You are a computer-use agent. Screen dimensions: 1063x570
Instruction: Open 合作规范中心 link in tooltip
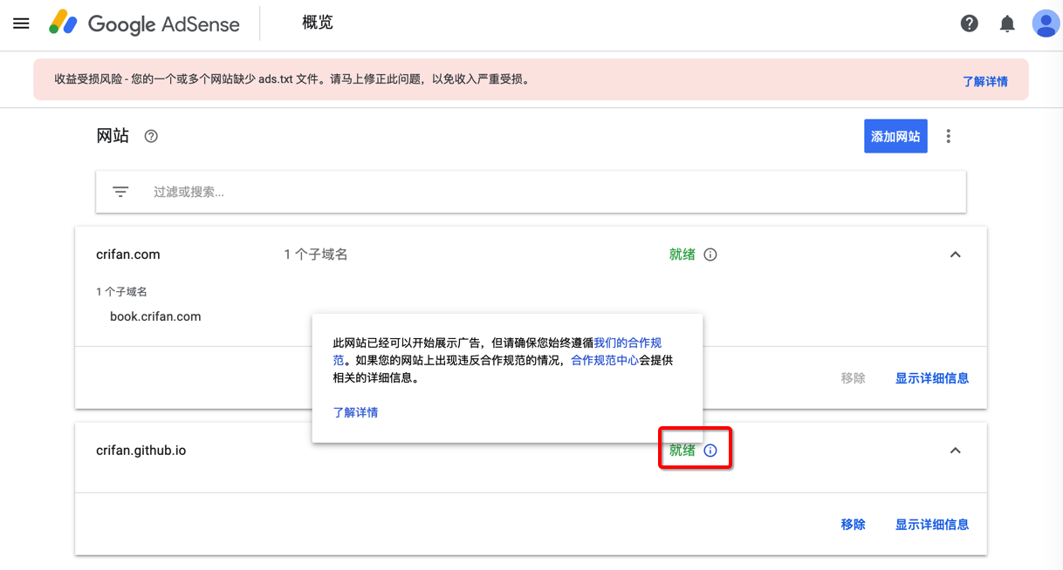pyautogui.click(x=605, y=360)
